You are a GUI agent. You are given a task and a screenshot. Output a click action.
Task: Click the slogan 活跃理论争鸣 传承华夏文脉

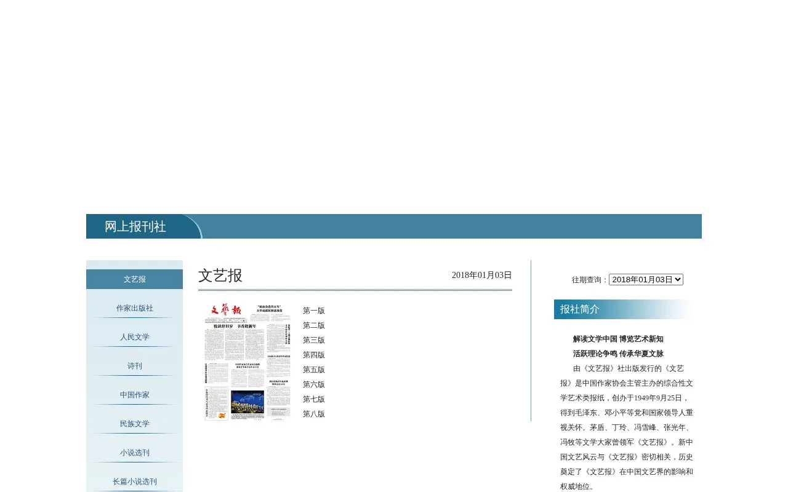(x=618, y=354)
